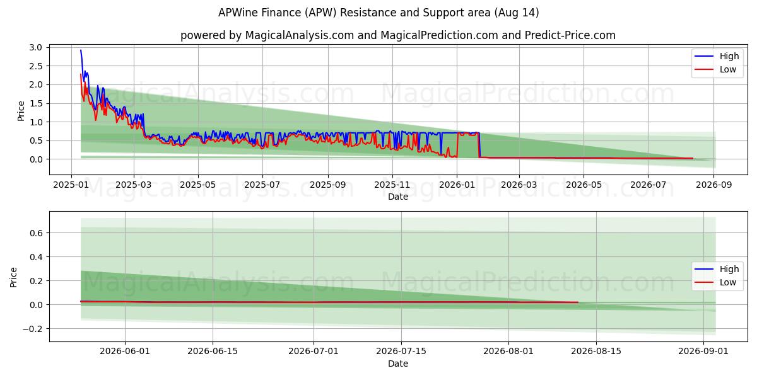The width and height of the screenshot is (757, 378).
Task: Click the '2026-07-15' x-axis label on the bottom chart
Action: pos(401,352)
